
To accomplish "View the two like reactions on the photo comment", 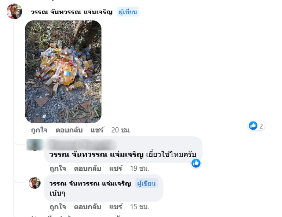I will (256, 125).
